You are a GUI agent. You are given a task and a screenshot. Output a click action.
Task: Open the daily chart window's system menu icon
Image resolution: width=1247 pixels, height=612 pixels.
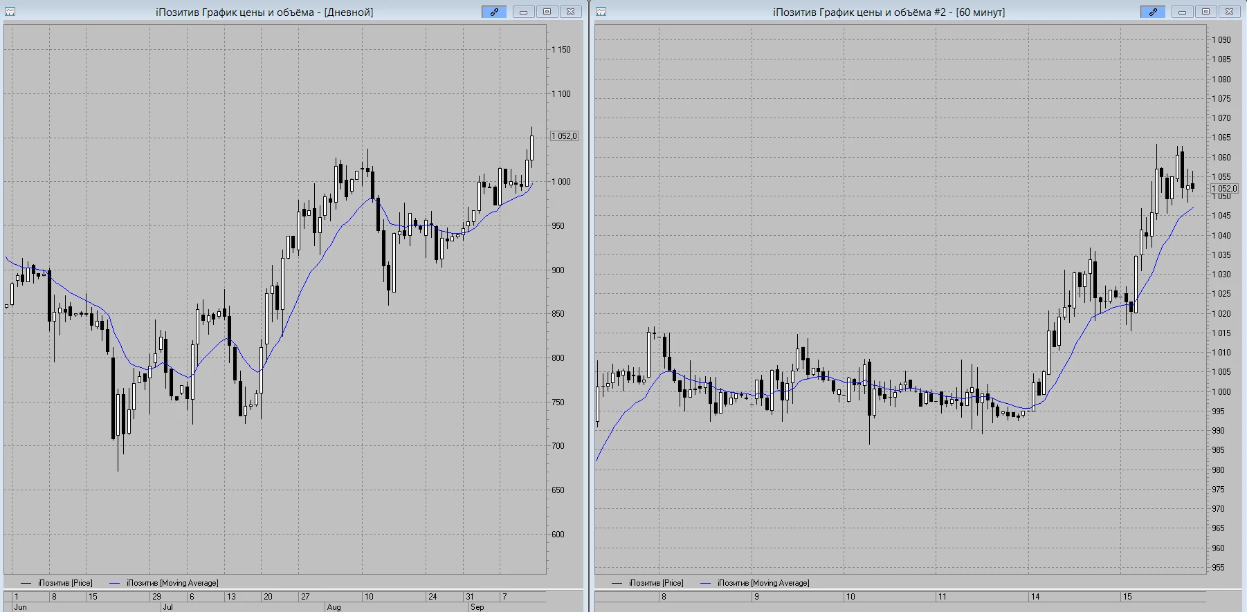click(x=10, y=12)
